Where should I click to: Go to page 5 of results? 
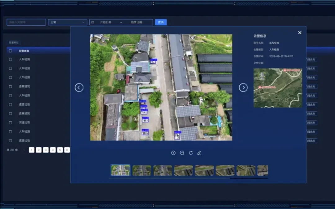[x=60, y=150]
